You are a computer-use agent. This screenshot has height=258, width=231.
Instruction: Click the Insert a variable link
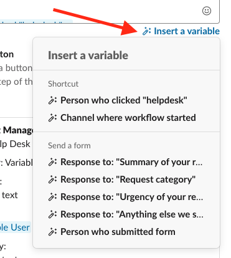click(181, 31)
